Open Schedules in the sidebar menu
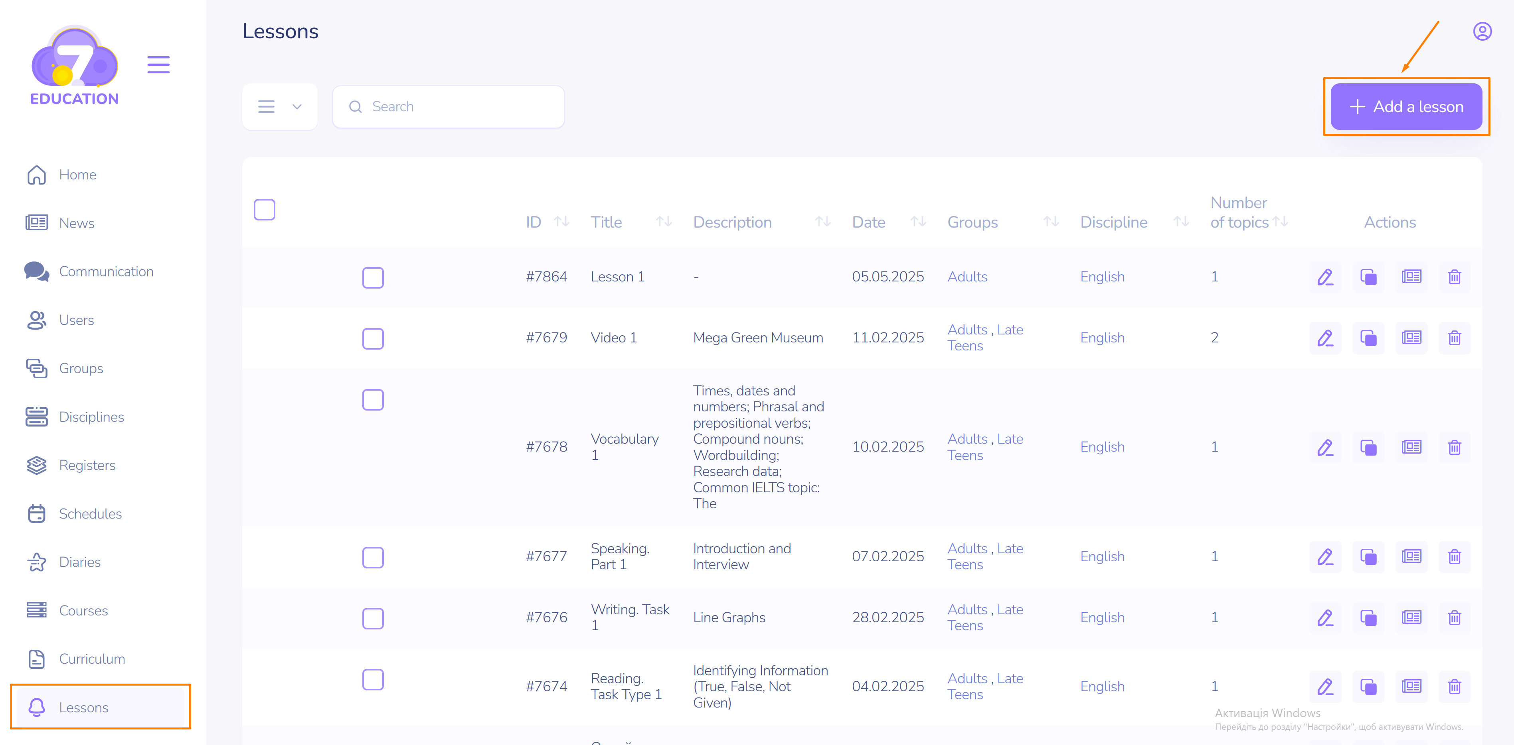This screenshot has width=1514, height=745. click(x=90, y=514)
